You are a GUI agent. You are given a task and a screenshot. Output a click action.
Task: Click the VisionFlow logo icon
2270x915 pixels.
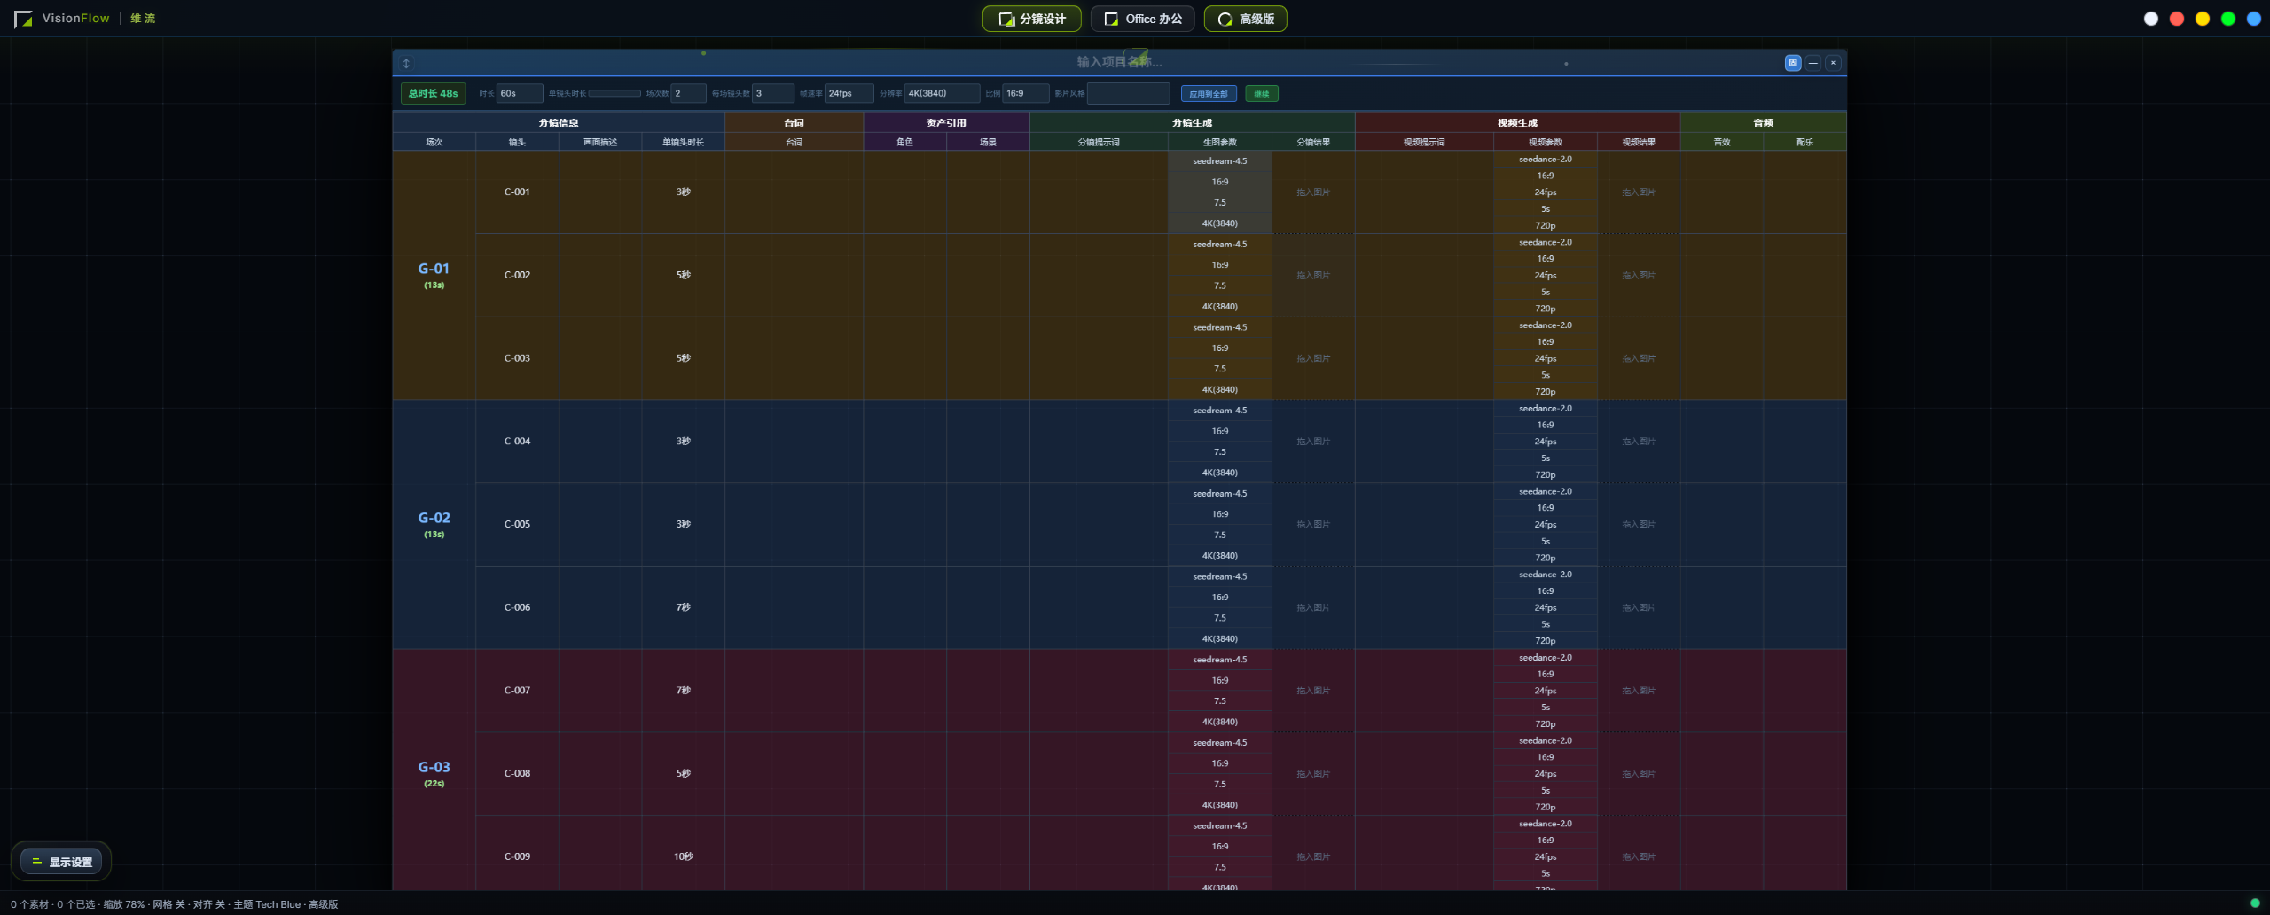point(23,19)
